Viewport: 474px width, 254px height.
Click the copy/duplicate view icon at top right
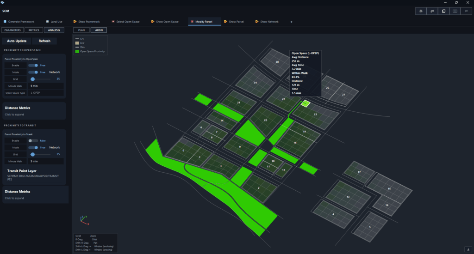pos(443,11)
